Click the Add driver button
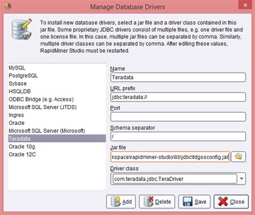 click(121, 202)
